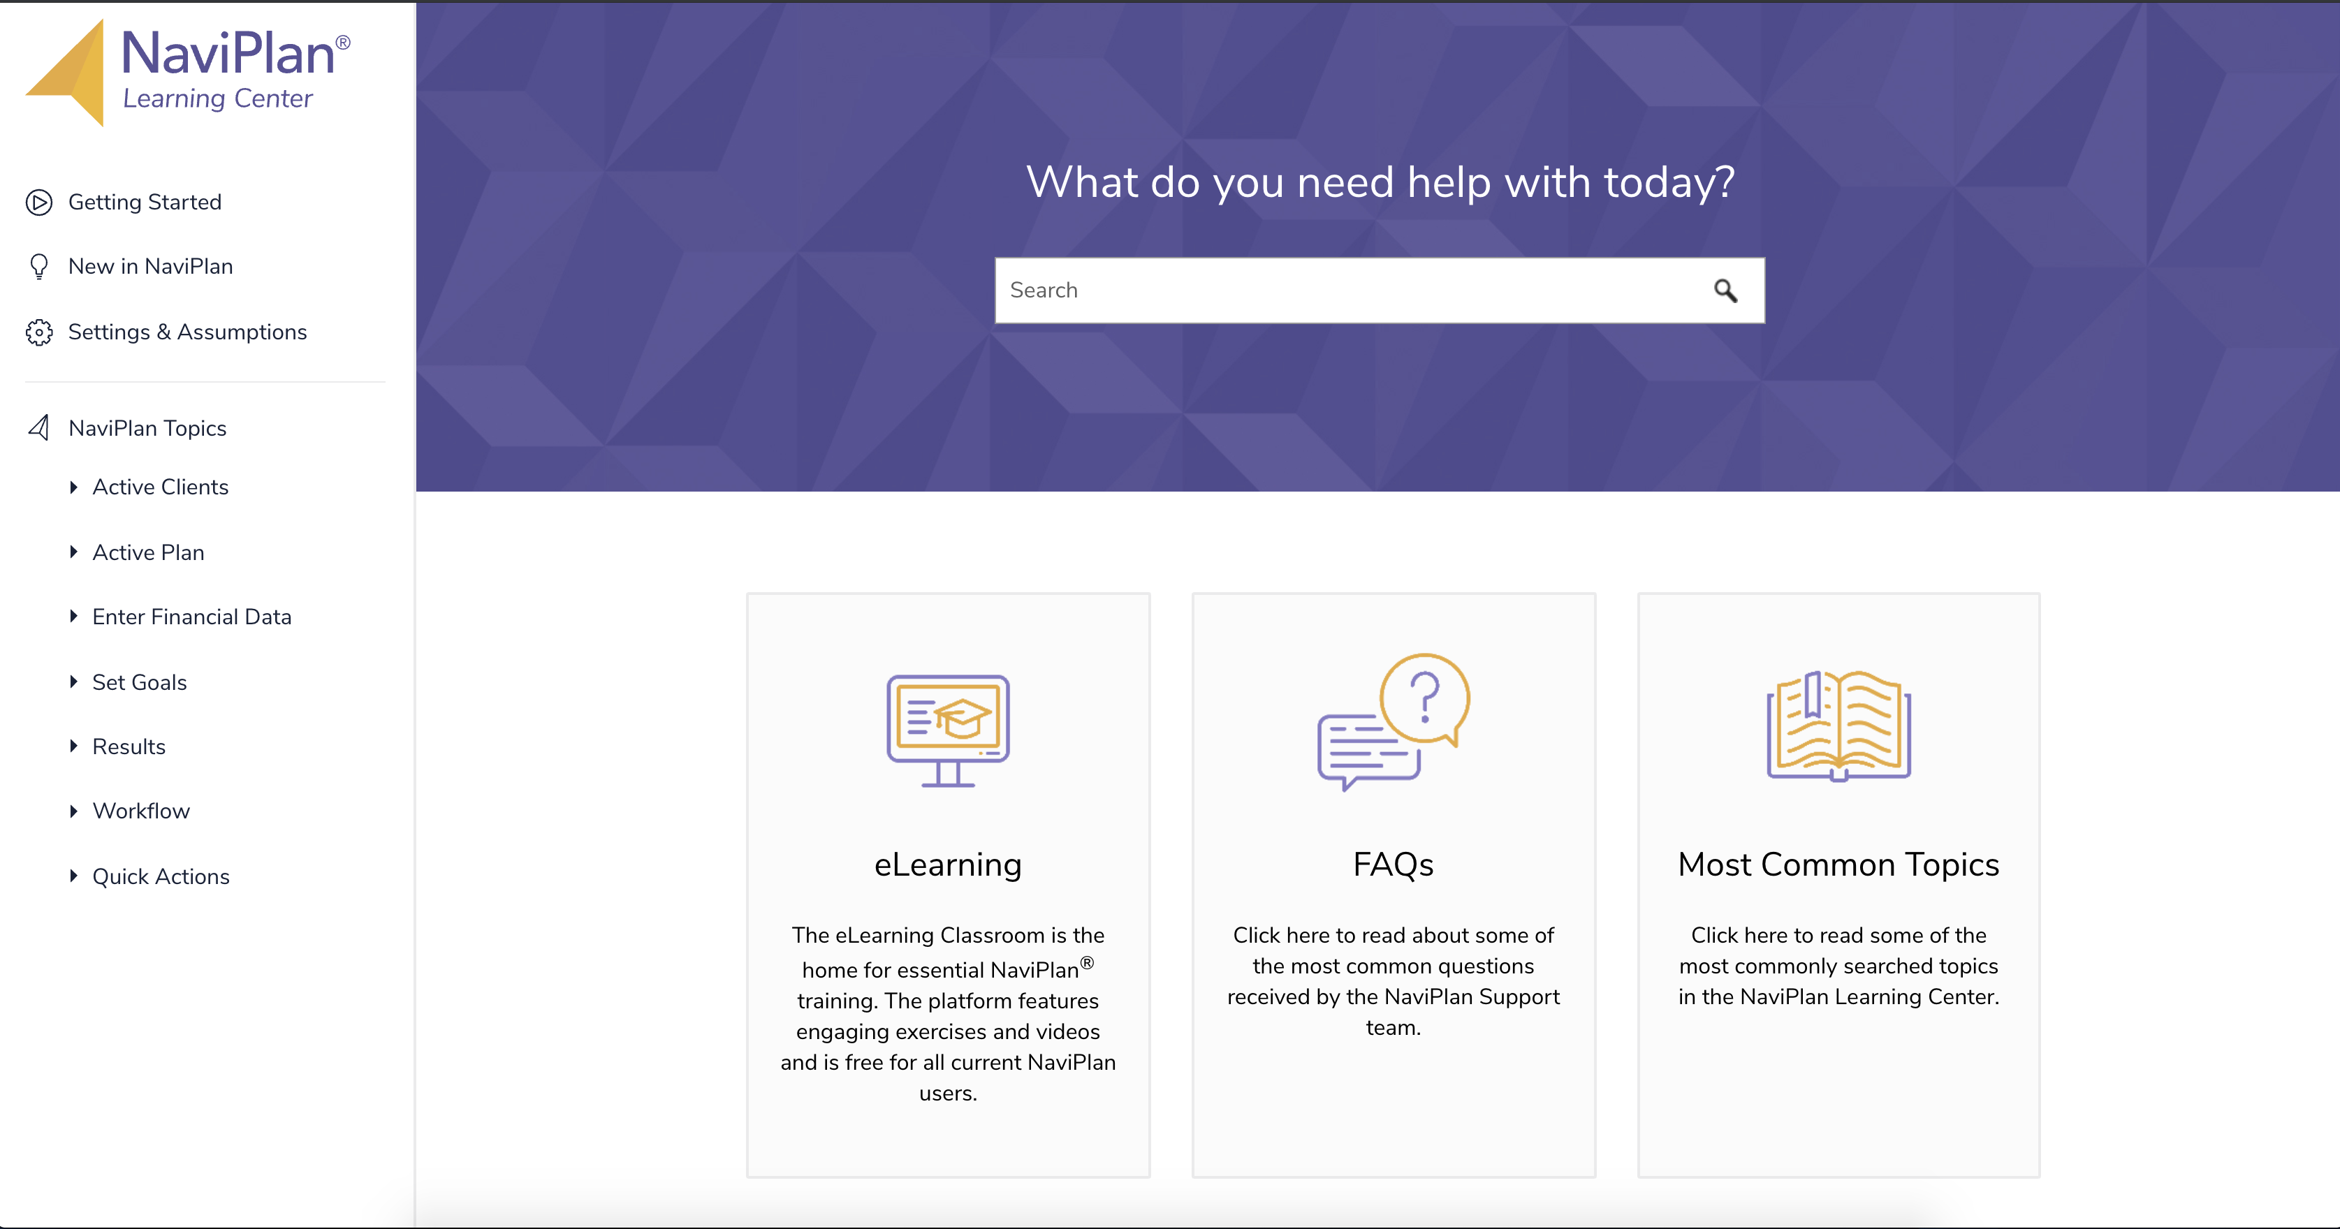Image resolution: width=2340 pixels, height=1229 pixels.
Task: Open New in NaviPlan page
Action: coord(151,266)
